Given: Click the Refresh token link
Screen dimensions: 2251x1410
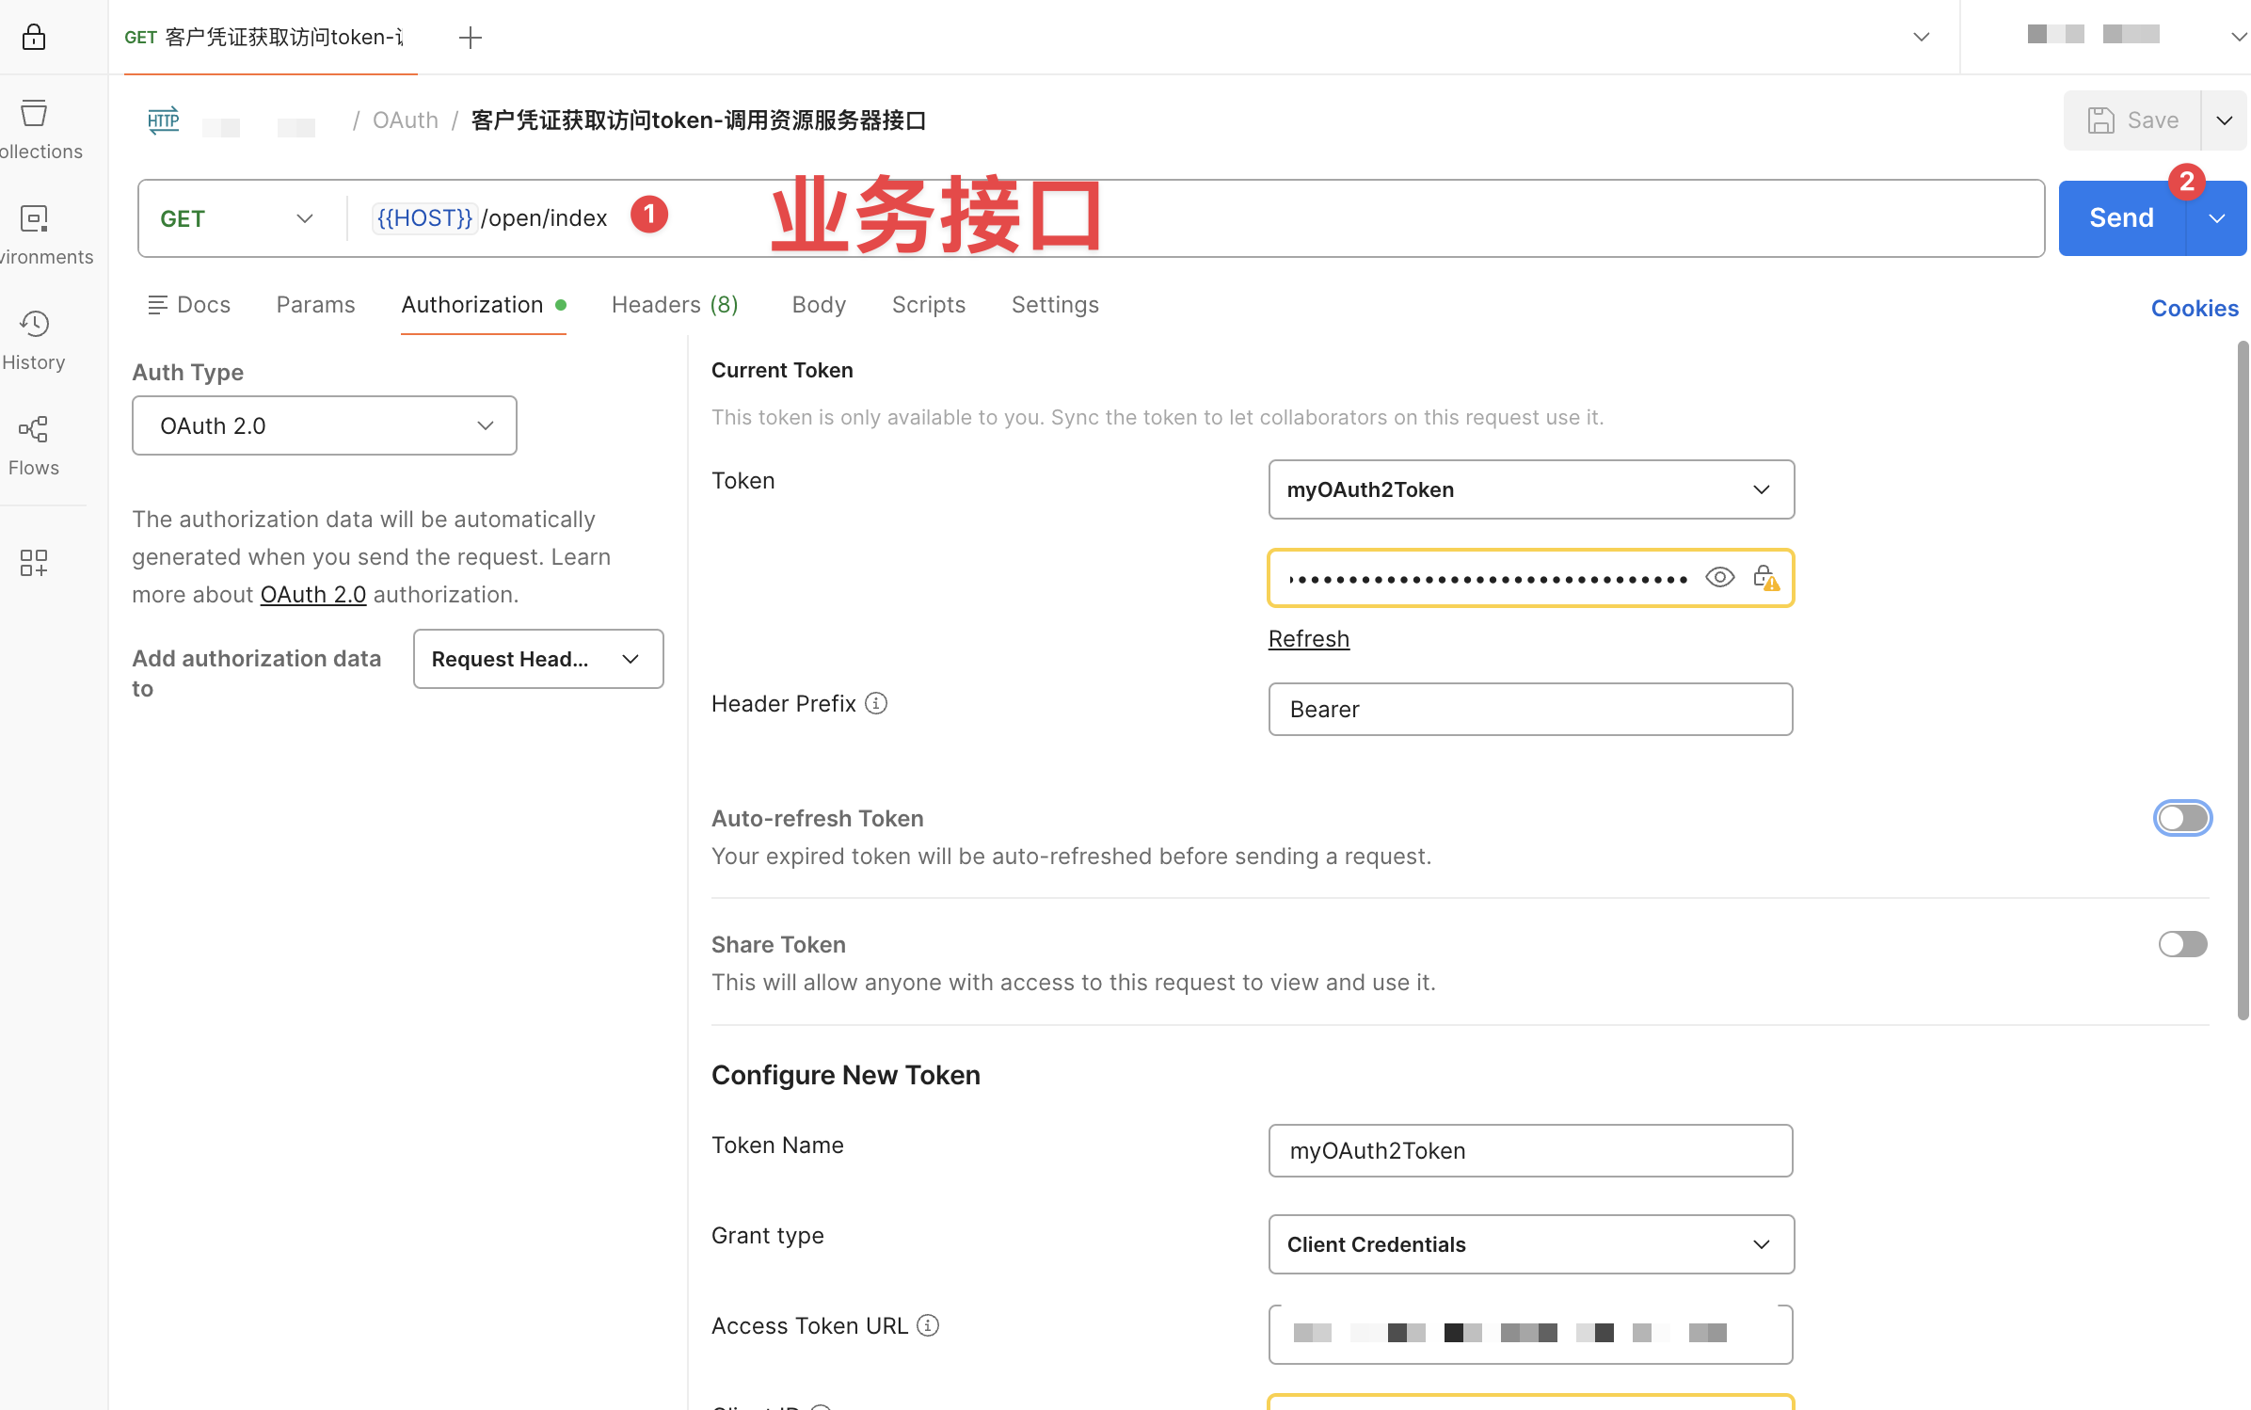Looking at the screenshot, I should coord(1308,638).
